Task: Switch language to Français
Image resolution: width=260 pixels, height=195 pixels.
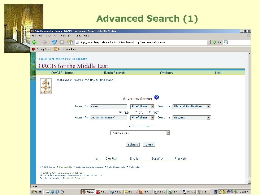Action: tap(181, 159)
